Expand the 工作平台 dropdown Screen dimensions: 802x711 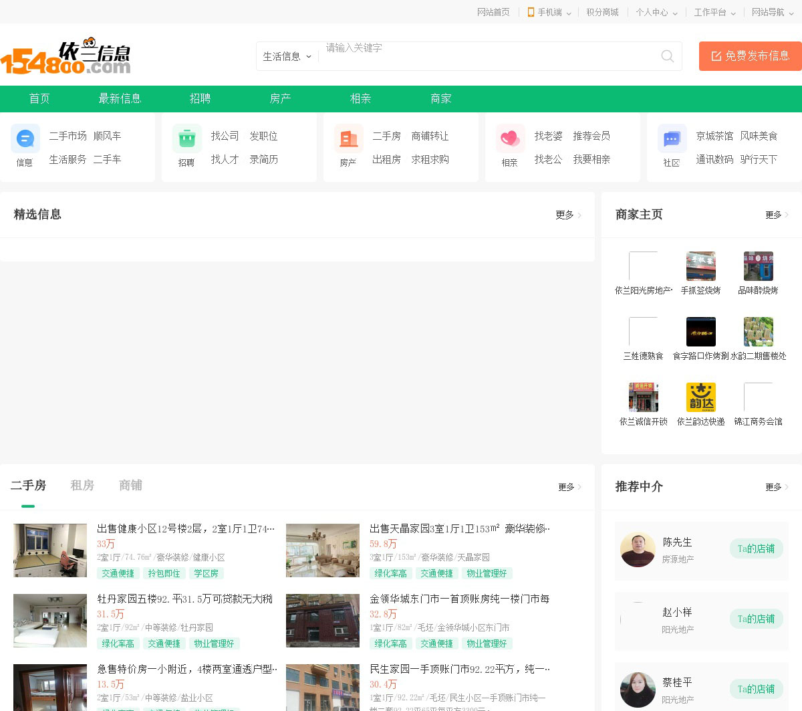point(714,12)
